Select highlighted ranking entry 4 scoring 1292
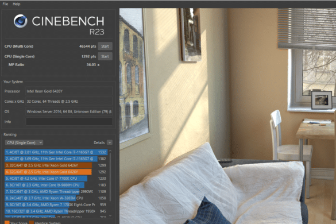The width and height of the screenshot is (336, 224). tap(56, 172)
